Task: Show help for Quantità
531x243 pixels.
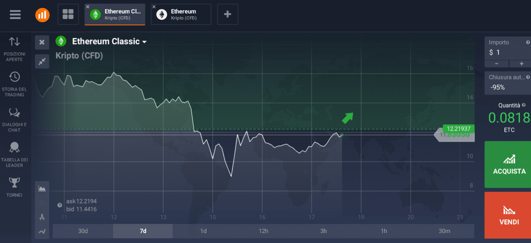Action: 524,105
